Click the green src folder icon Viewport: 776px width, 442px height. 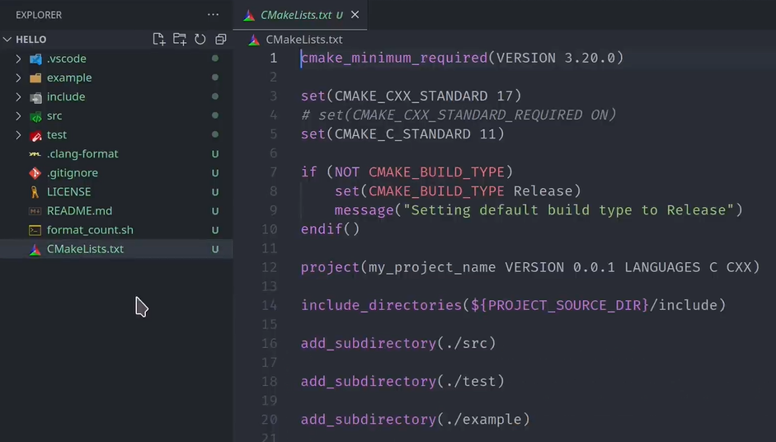click(35, 116)
